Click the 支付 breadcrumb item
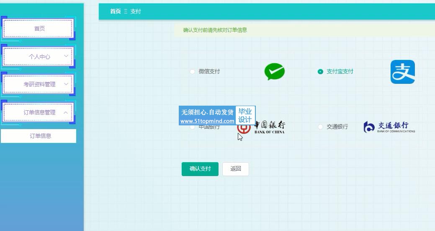This screenshot has width=435, height=231. pos(136,11)
